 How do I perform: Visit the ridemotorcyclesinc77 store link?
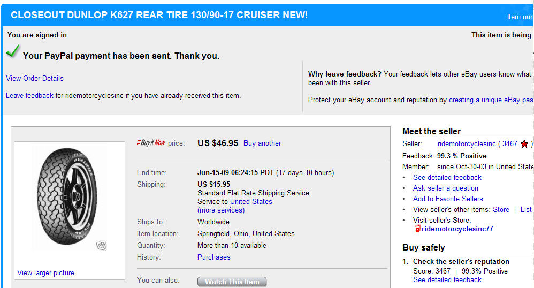(457, 229)
